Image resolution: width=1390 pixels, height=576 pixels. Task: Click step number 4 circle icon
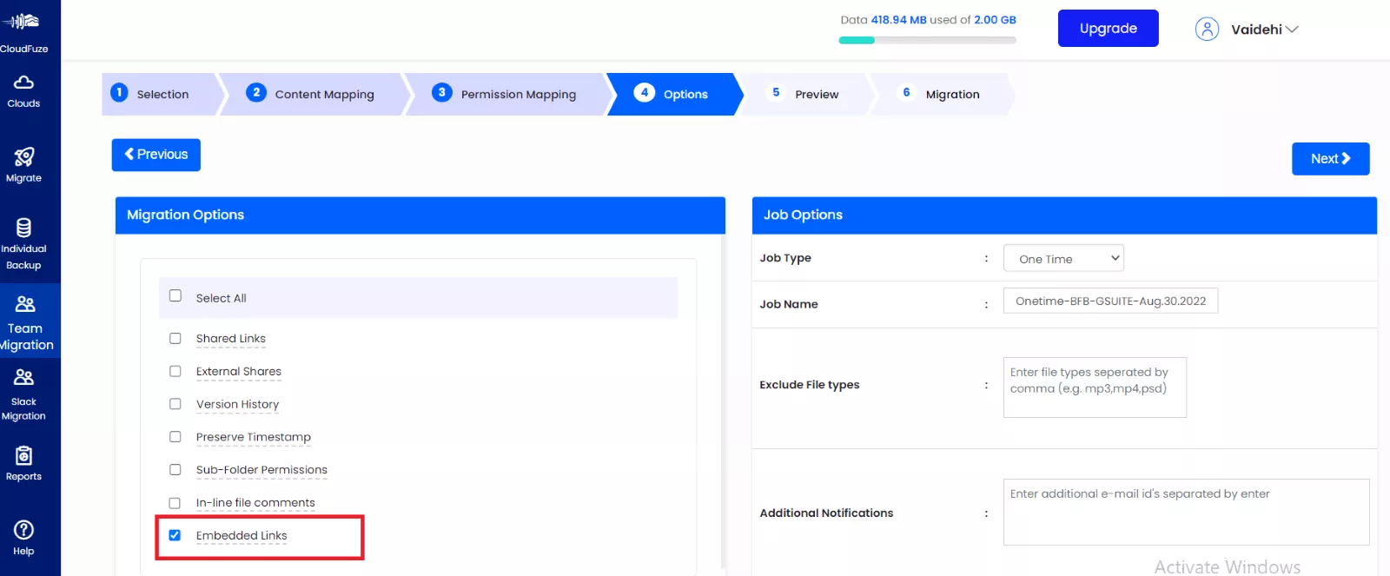(x=644, y=92)
